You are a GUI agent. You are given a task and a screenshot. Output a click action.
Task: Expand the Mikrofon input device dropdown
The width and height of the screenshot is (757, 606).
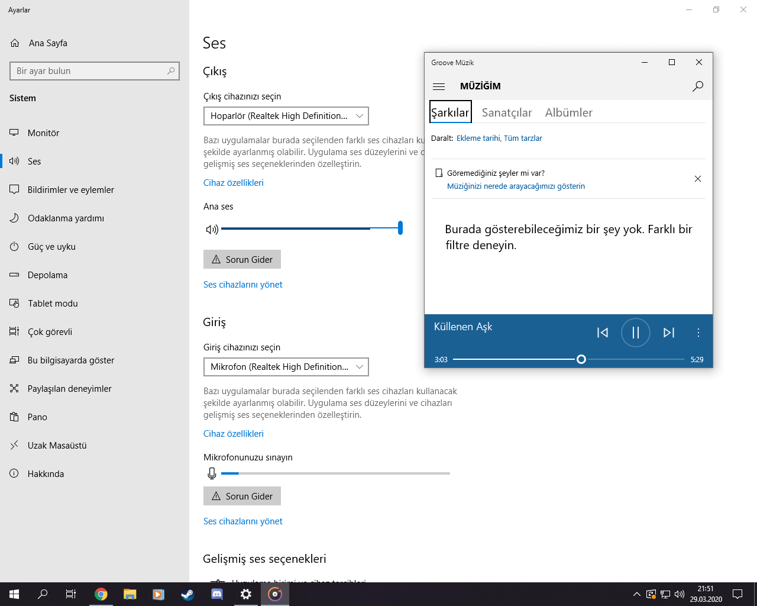coord(286,367)
